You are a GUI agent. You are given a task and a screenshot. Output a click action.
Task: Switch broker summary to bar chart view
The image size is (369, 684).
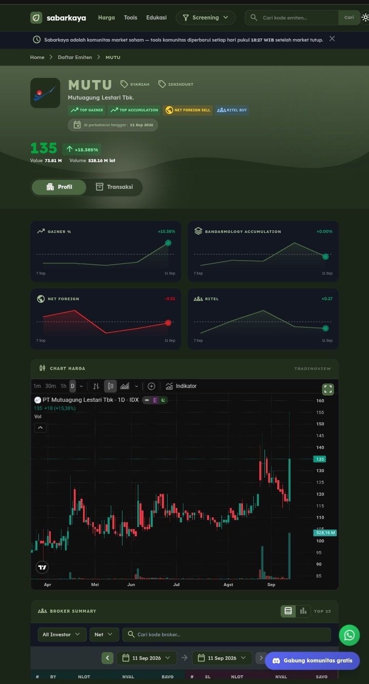click(303, 611)
